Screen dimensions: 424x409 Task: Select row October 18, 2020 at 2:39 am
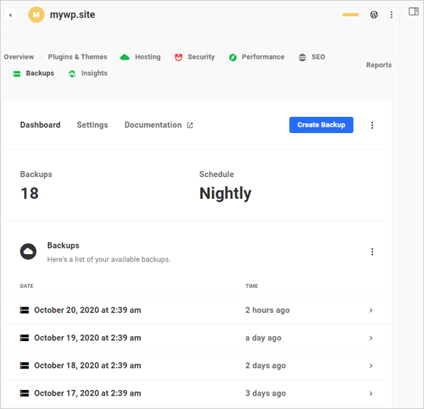(x=198, y=365)
